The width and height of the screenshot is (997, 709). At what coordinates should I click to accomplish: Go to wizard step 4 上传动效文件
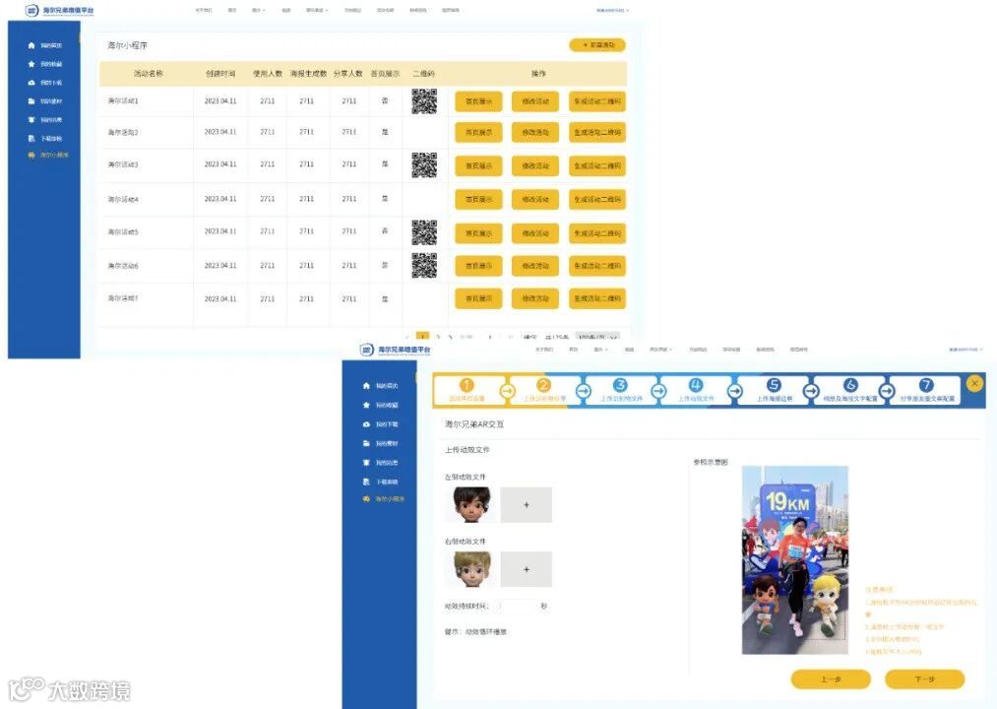pyautogui.click(x=696, y=390)
